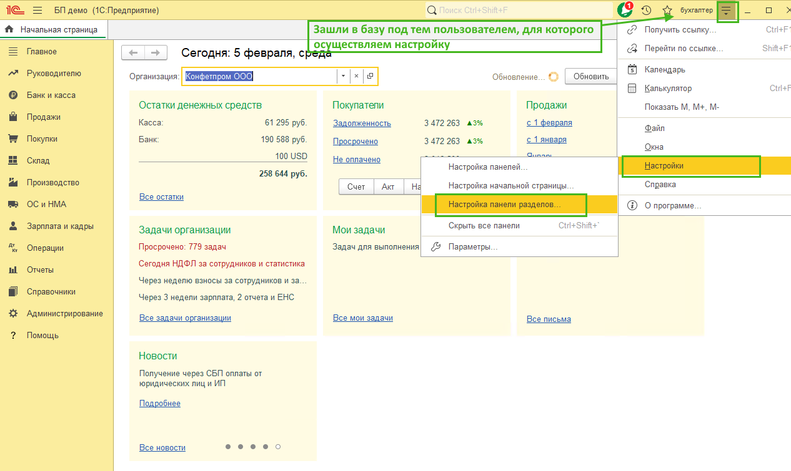Open the History clock icon
Screen dimensions: 791x471
(x=647, y=10)
